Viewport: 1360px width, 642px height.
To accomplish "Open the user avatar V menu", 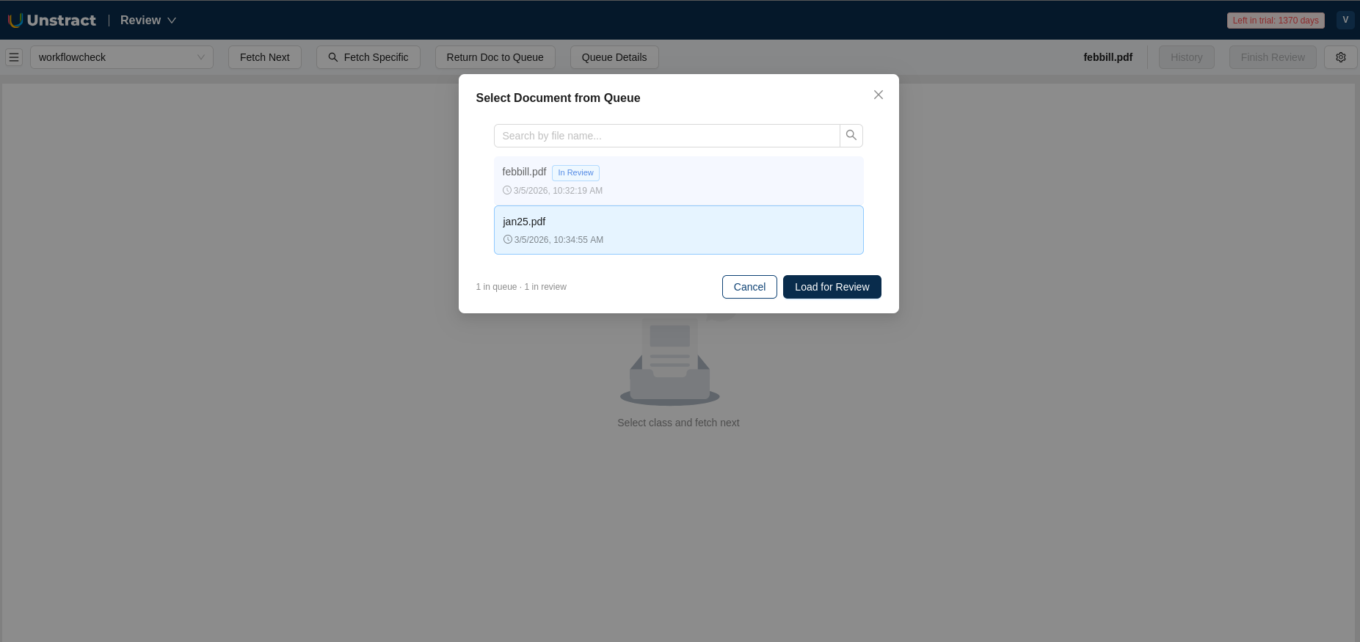I will (x=1345, y=20).
